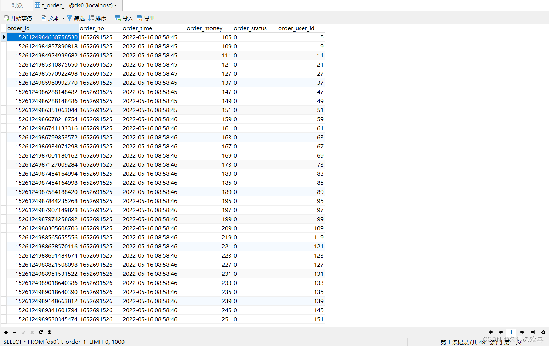The height and width of the screenshot is (346, 549).
Task: Open the Text (文本) view option
Action: click(x=50, y=18)
